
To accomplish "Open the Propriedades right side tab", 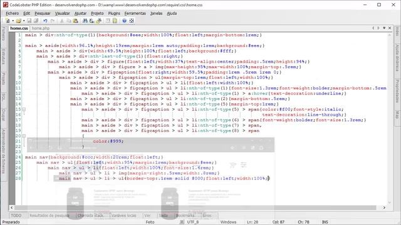I will pyautogui.click(x=397, y=91).
